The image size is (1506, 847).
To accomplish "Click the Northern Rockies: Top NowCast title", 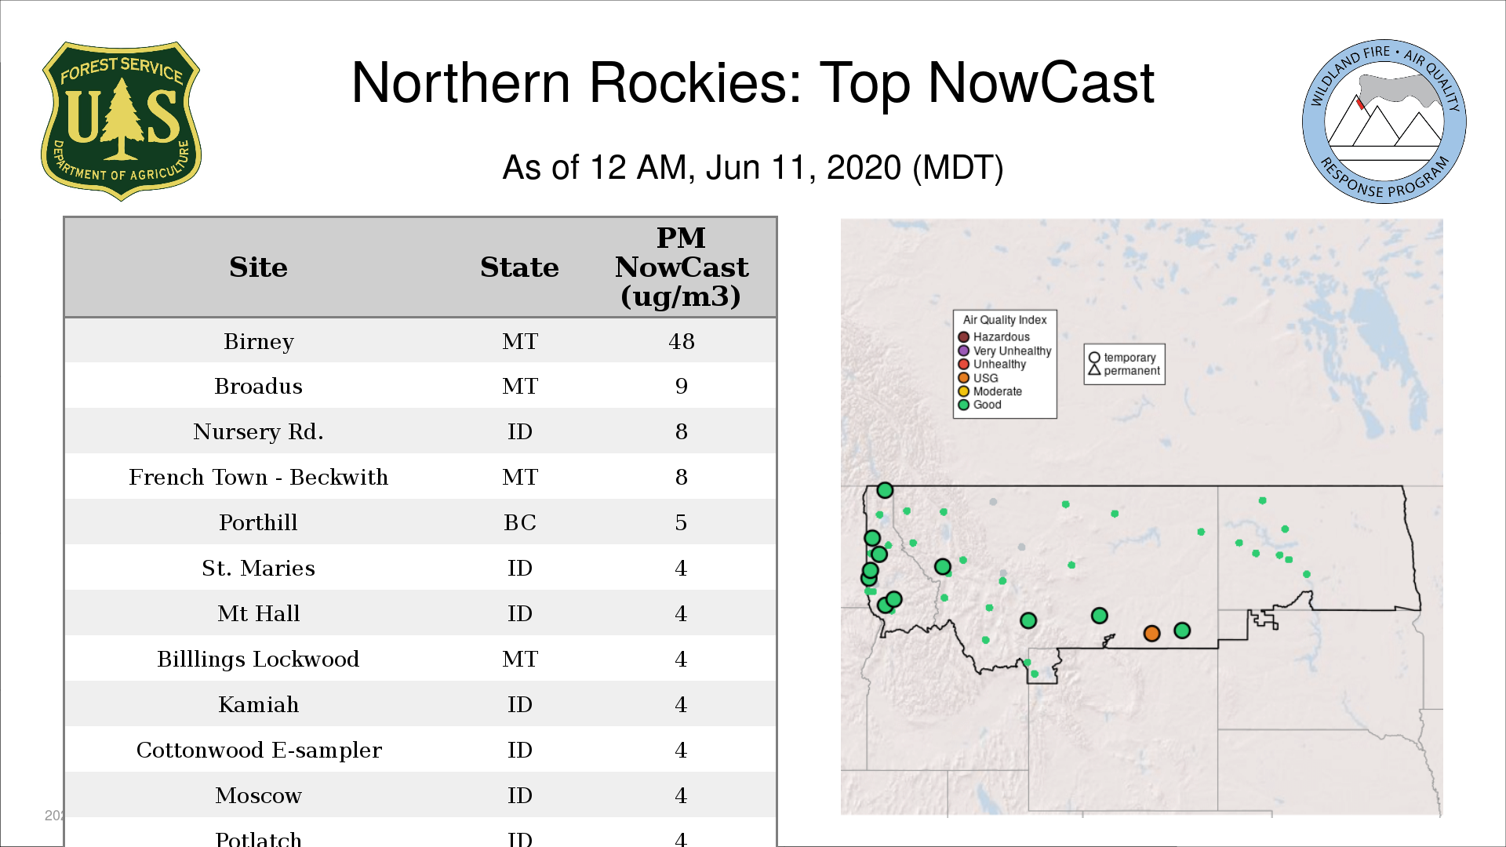I will pos(752,83).
